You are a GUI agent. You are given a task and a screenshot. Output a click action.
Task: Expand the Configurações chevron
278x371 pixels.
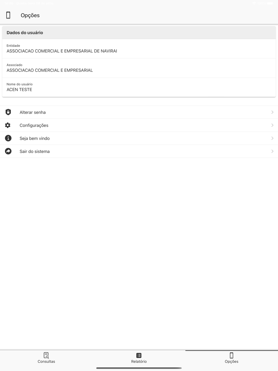click(x=272, y=125)
